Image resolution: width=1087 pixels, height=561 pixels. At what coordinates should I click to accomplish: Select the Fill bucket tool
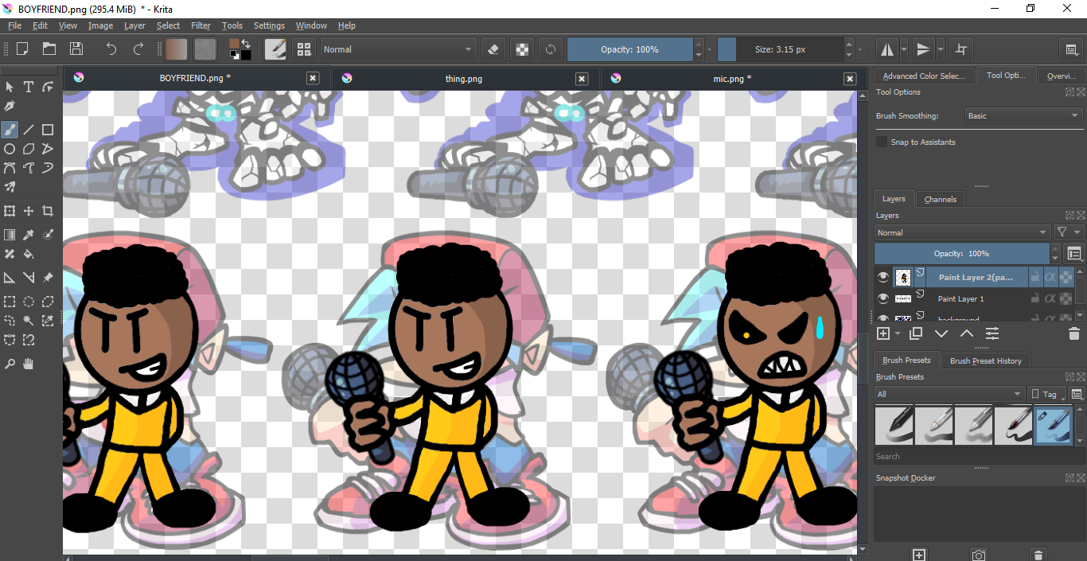(29, 254)
